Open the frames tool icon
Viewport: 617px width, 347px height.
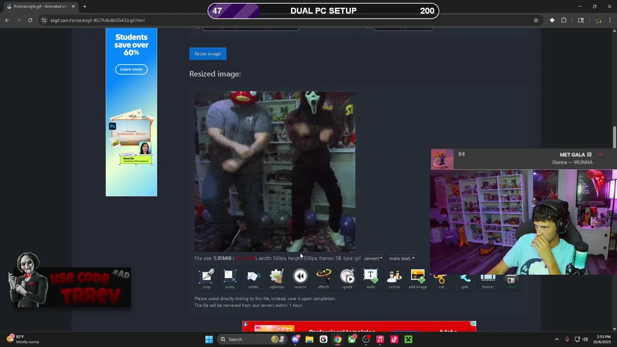pos(488,280)
